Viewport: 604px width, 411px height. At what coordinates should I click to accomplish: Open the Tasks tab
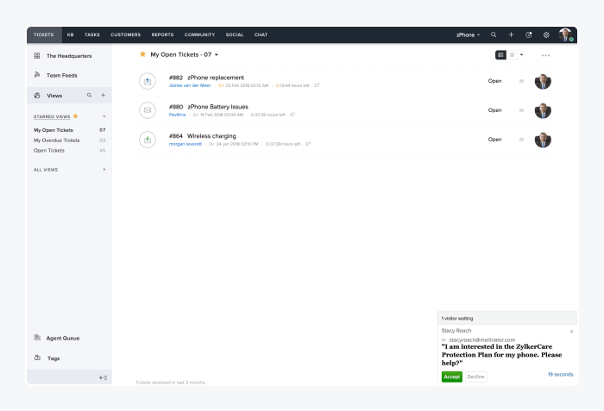(x=92, y=34)
